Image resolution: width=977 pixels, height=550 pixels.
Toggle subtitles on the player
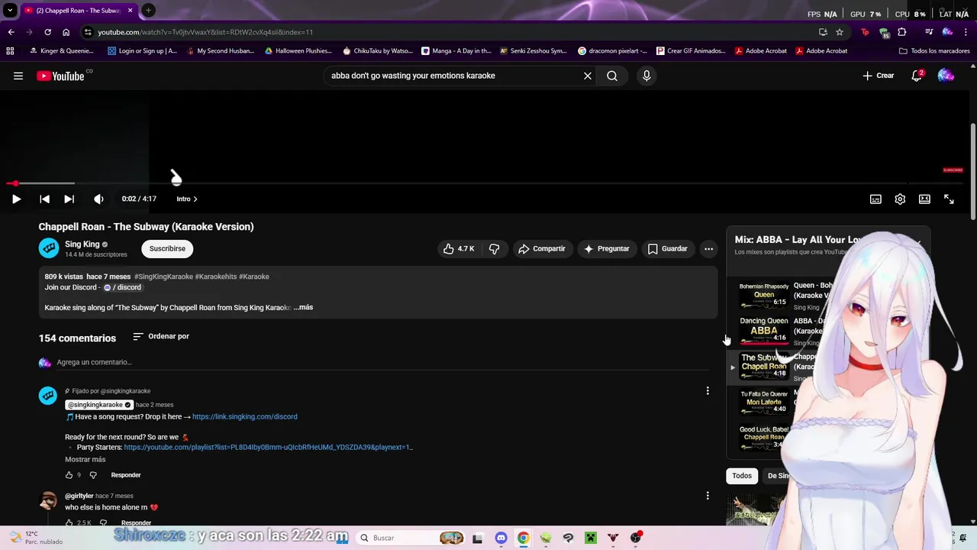[x=875, y=199]
